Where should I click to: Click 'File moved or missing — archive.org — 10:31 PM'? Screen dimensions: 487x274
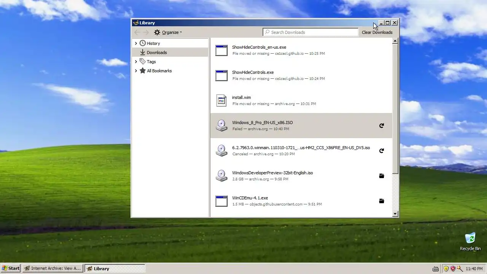tap(274, 104)
